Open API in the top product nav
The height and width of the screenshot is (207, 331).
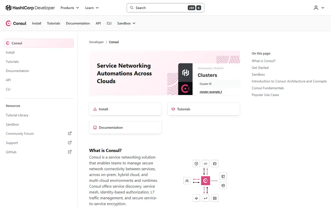(x=98, y=23)
